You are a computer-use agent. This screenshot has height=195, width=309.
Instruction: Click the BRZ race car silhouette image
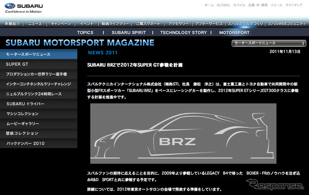pos(183,133)
